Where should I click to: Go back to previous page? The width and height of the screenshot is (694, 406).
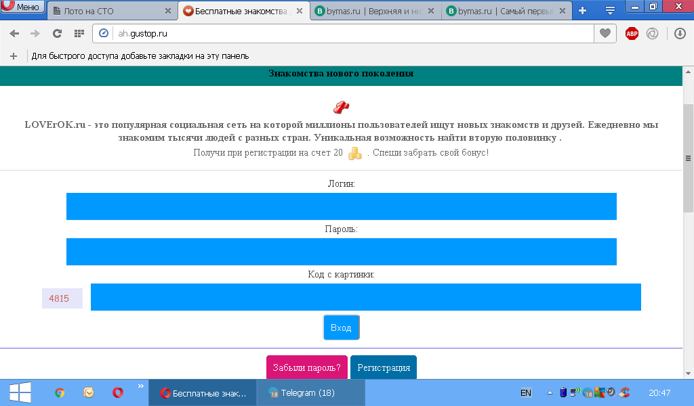point(15,33)
